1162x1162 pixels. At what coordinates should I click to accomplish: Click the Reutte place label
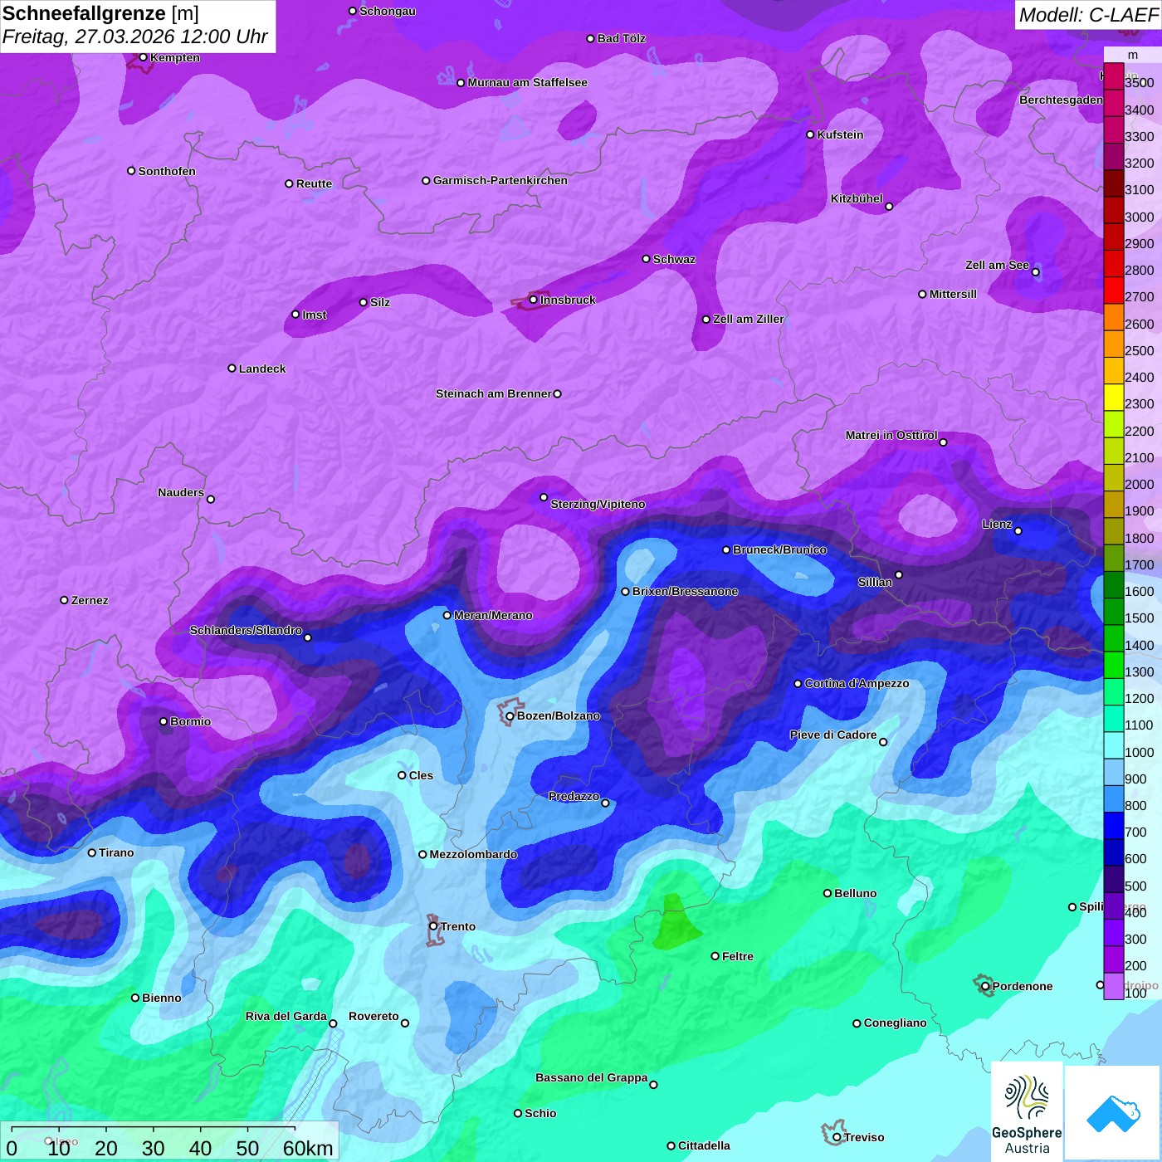(x=314, y=183)
